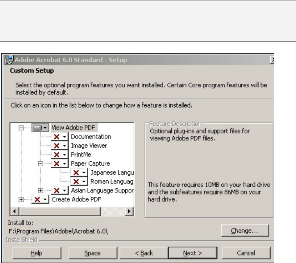
Task: Click the feature list scroll left arrow
Action: [14, 211]
